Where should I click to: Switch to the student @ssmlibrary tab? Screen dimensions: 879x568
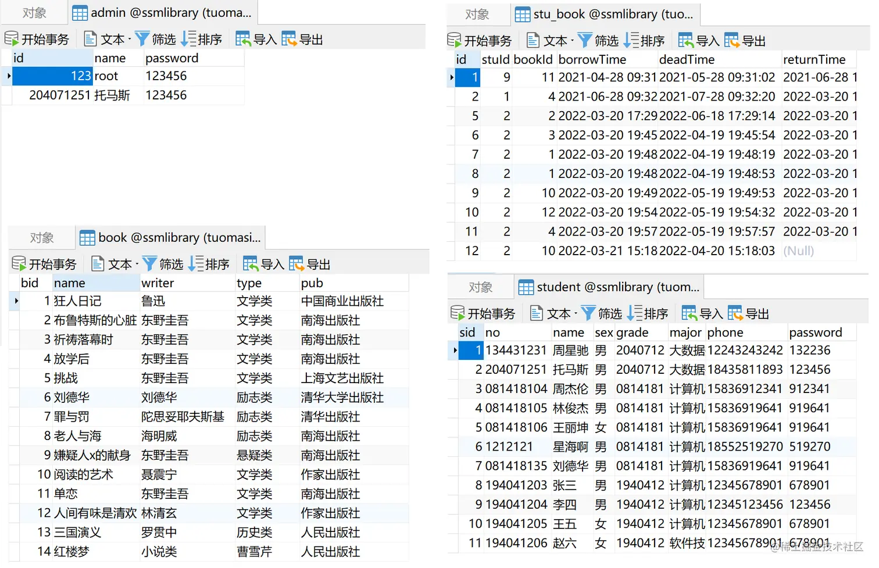[x=610, y=287]
